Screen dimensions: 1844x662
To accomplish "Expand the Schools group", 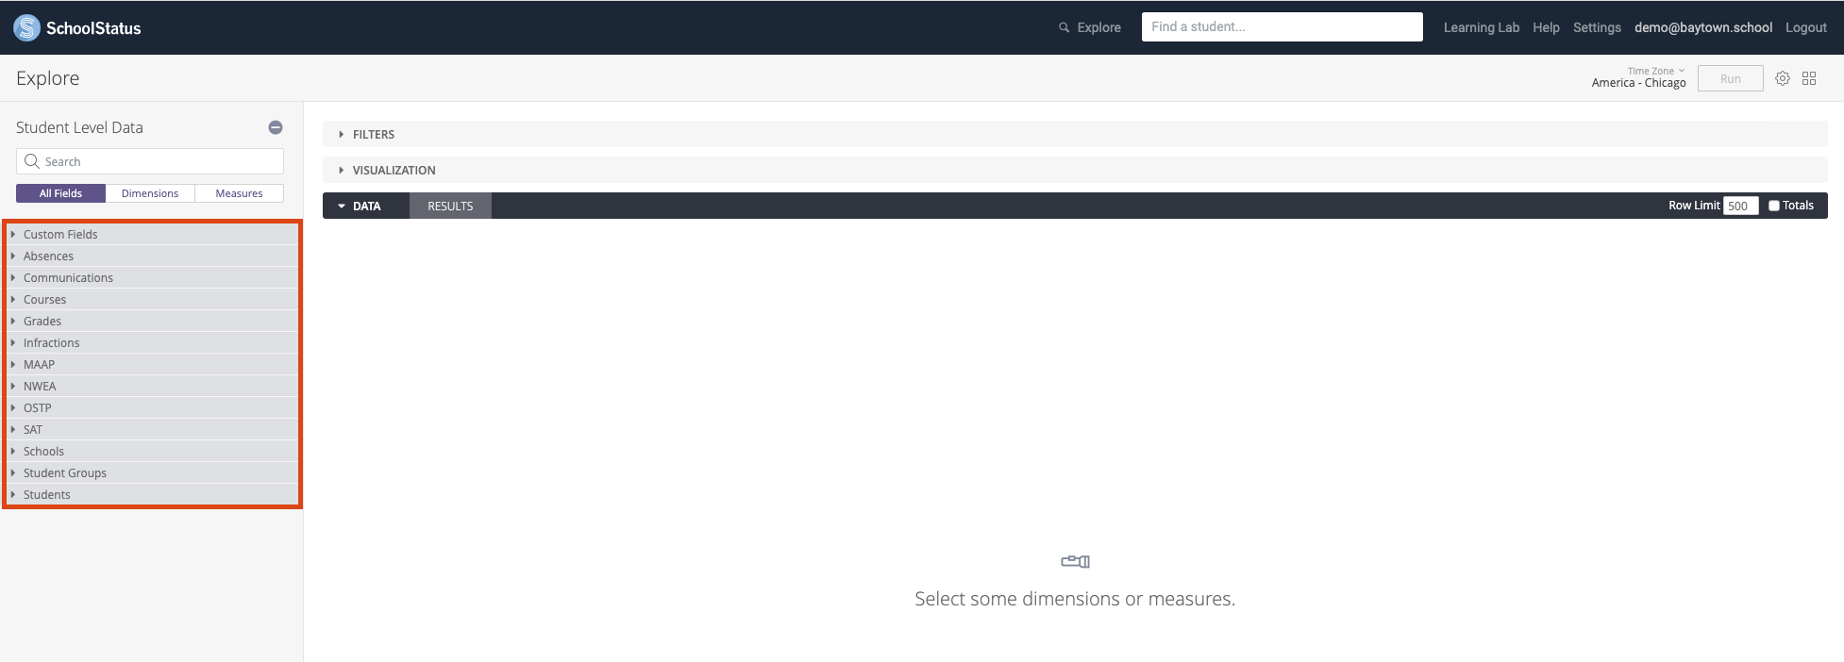I will point(152,451).
